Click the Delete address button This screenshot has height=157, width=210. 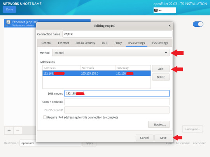click(161, 77)
